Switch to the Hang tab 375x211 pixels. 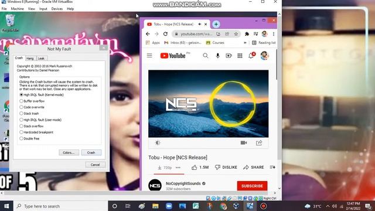click(x=30, y=59)
